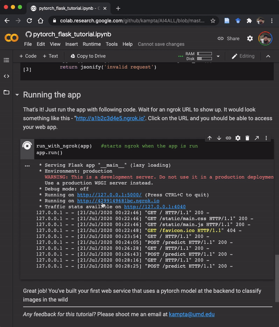Open a new browser tab
The image size is (279, 327).
118,8
